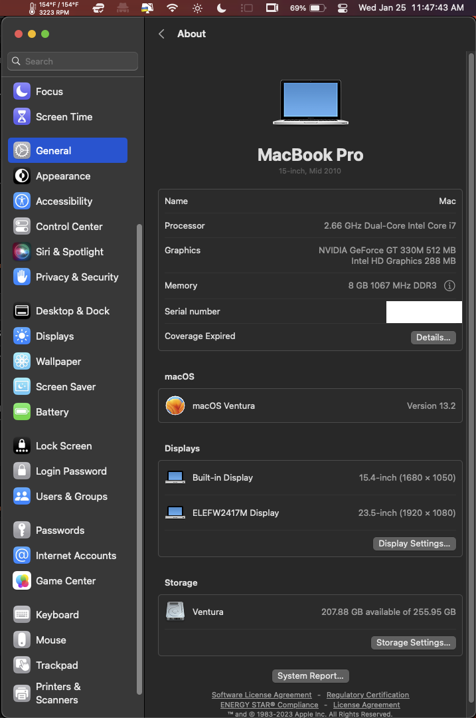Click the Coverage Expired label
Viewport: 476px width, 718px height.
(200, 336)
